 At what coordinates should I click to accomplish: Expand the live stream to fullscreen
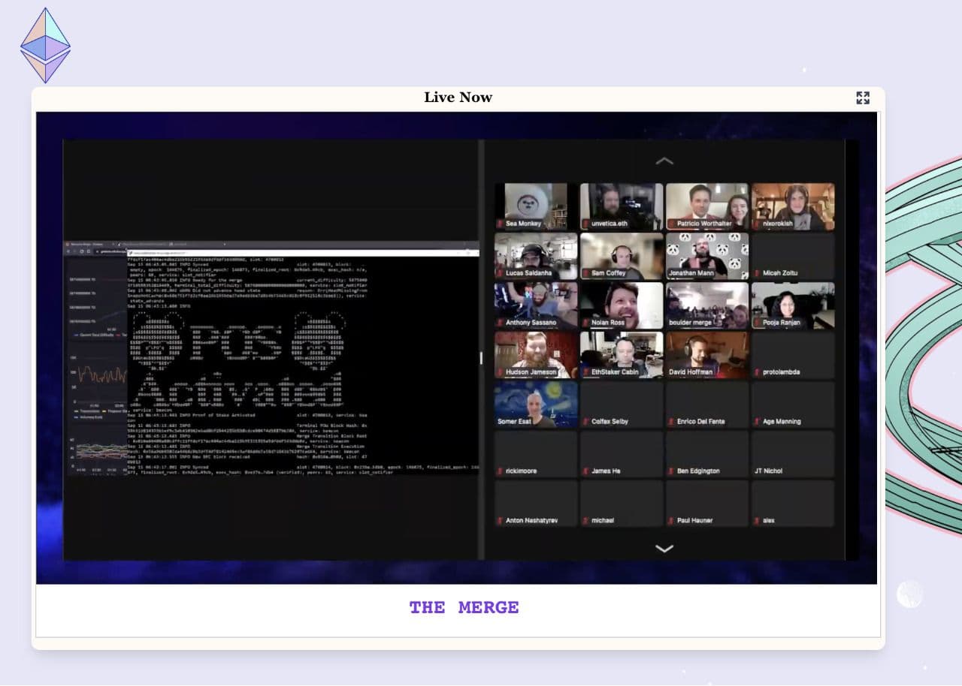pyautogui.click(x=862, y=98)
